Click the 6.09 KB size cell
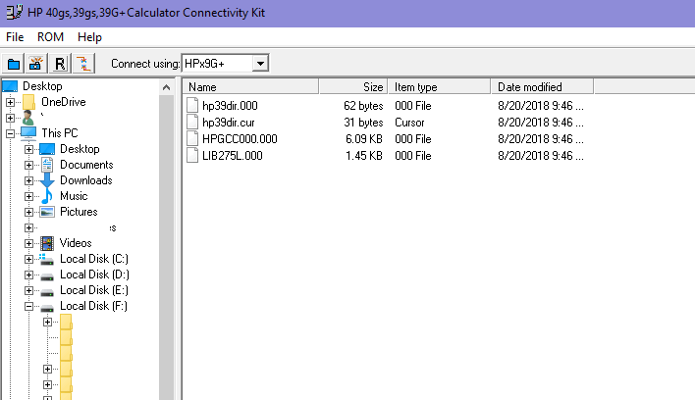Image resolution: width=695 pixels, height=400 pixels. pos(364,139)
